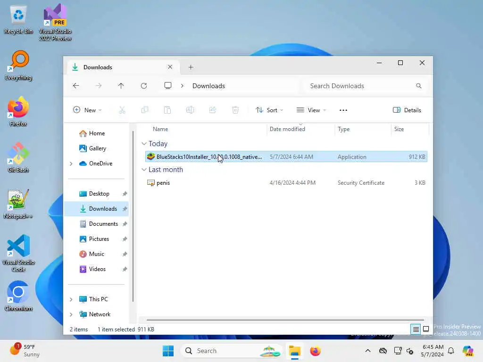483x362 pixels.
Task: Click the Paste clipboard icon
Action: [x=167, y=110]
